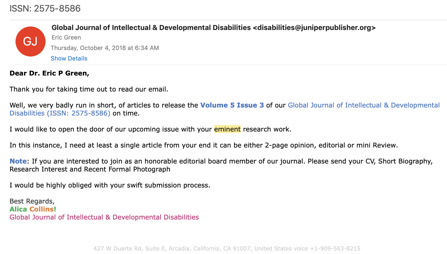Image resolution: width=447 pixels, height=254 pixels.
Task: Click the Best Regards closing line
Action: point(32,201)
